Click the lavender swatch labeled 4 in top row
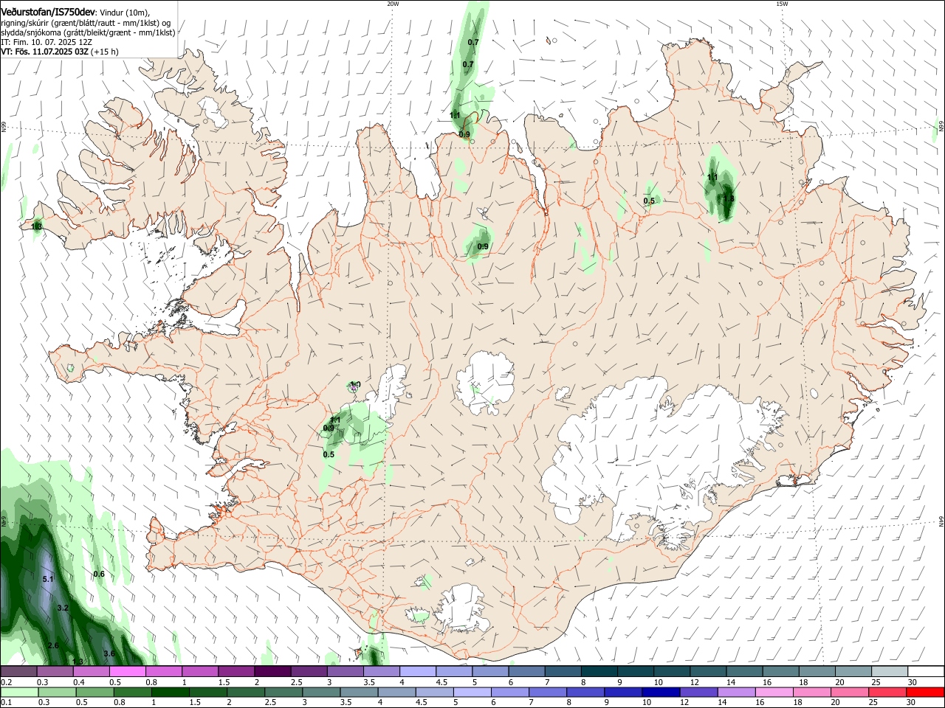Screen dimensions: 945x708 pyautogui.click(x=417, y=672)
